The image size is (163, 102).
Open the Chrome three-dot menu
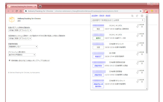(156, 11)
